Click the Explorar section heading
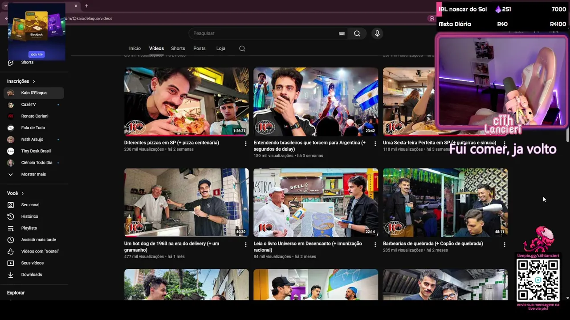 (16, 293)
